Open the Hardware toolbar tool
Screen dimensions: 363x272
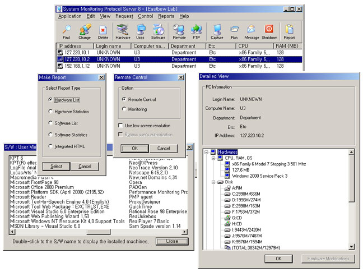(x=123, y=31)
